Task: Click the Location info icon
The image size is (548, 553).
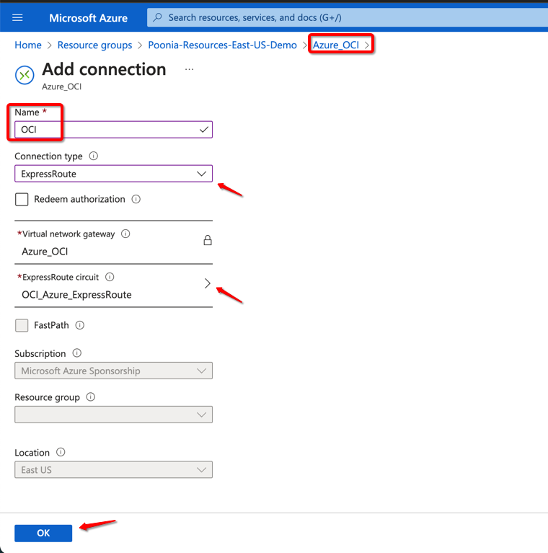Action: point(61,453)
